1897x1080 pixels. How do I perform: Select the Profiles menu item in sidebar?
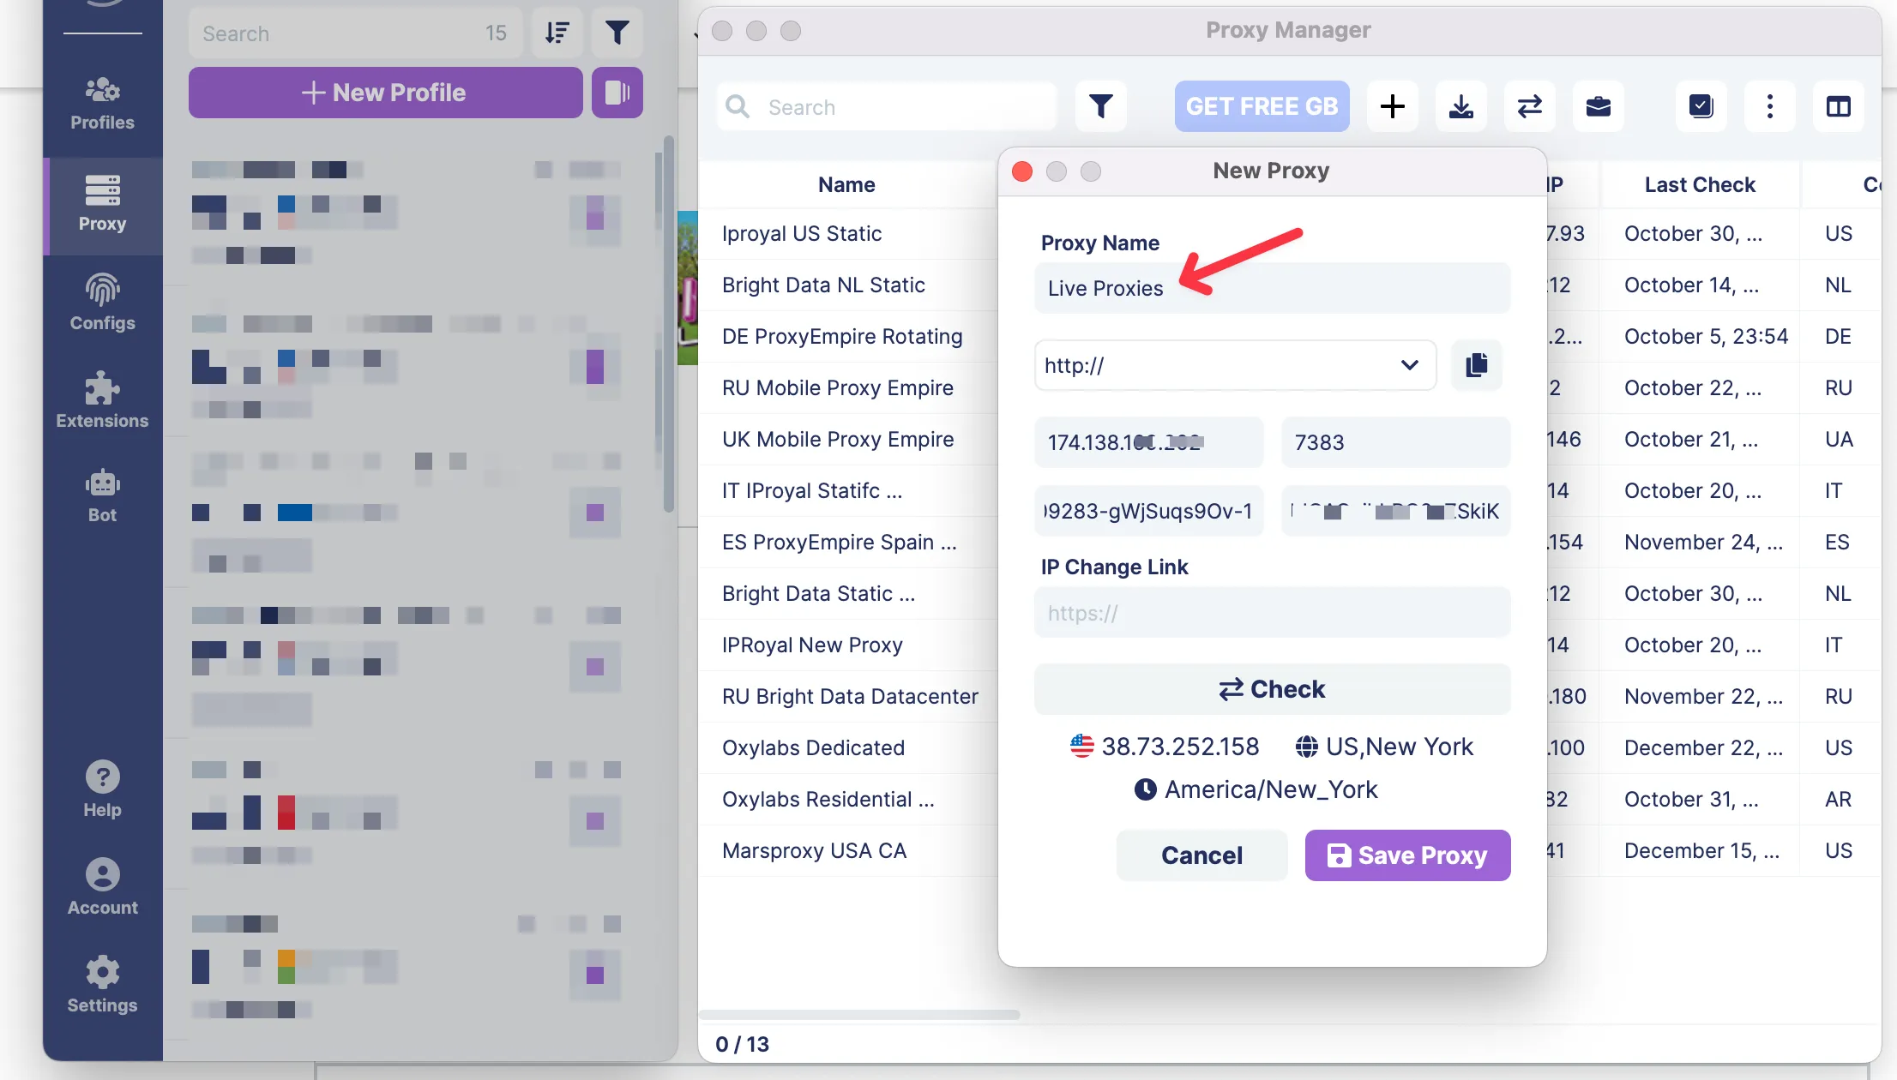(x=101, y=102)
